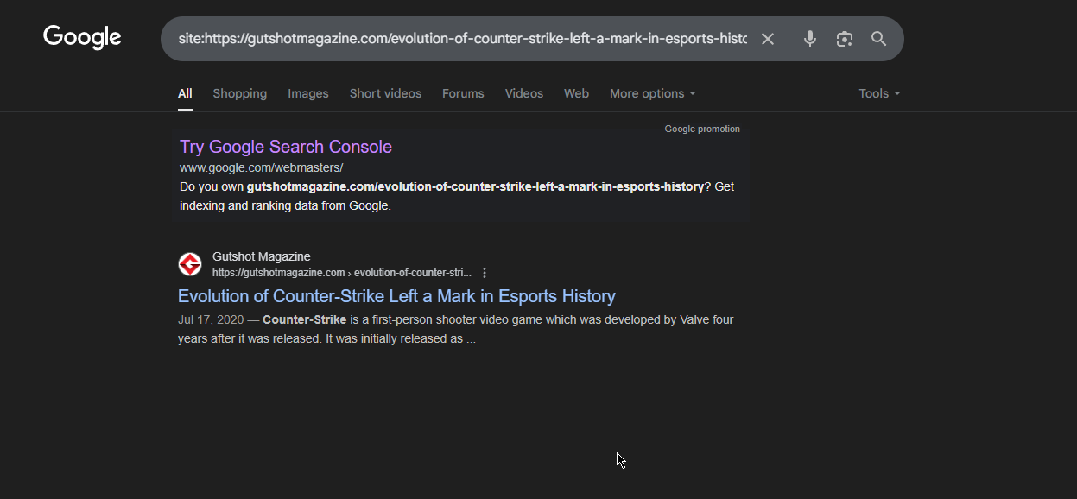Viewport: 1077px width, 499px height.
Task: Open Search by image camera icon
Action: [844, 39]
